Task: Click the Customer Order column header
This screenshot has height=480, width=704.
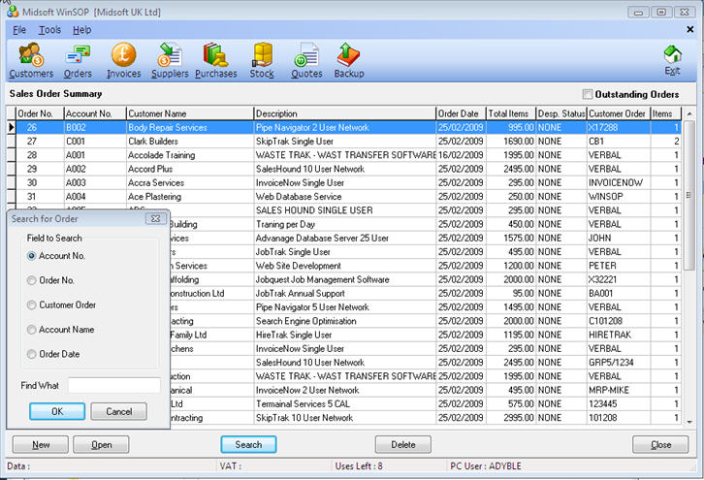Action: 619,113
